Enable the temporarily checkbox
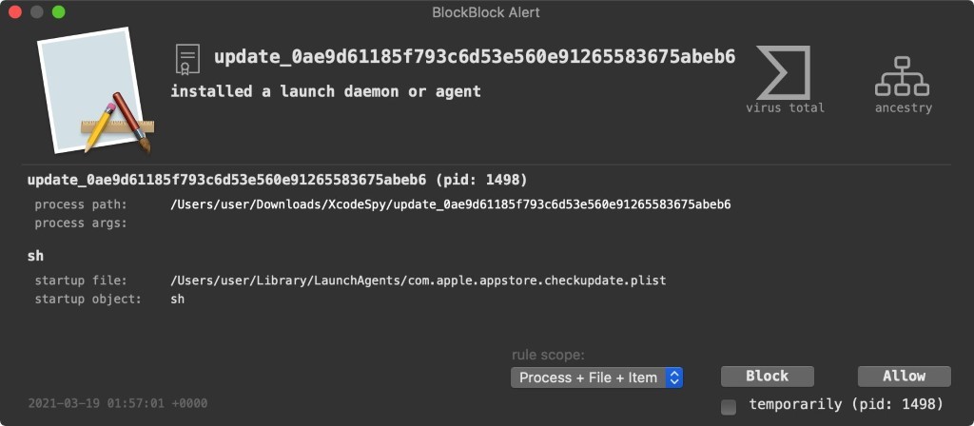This screenshot has width=974, height=426. point(729,407)
